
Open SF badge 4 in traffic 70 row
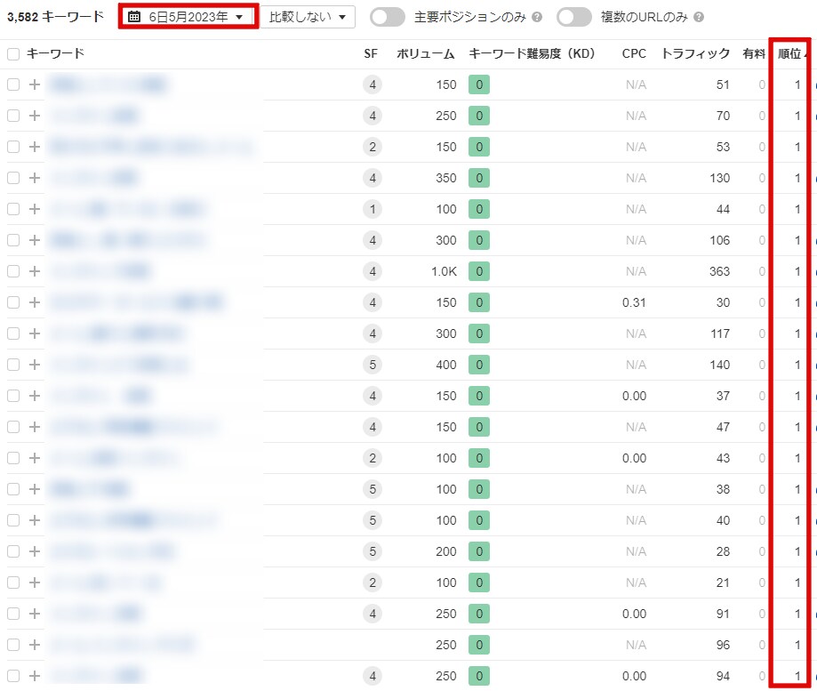(x=372, y=116)
